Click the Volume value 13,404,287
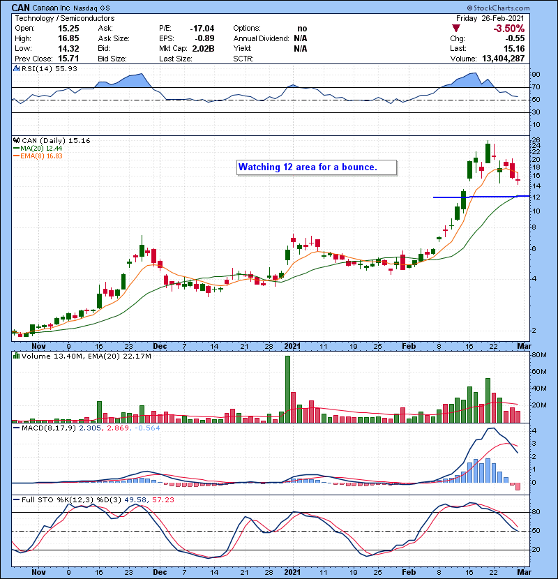Screen dimensions: 558x579 pyautogui.click(x=503, y=59)
